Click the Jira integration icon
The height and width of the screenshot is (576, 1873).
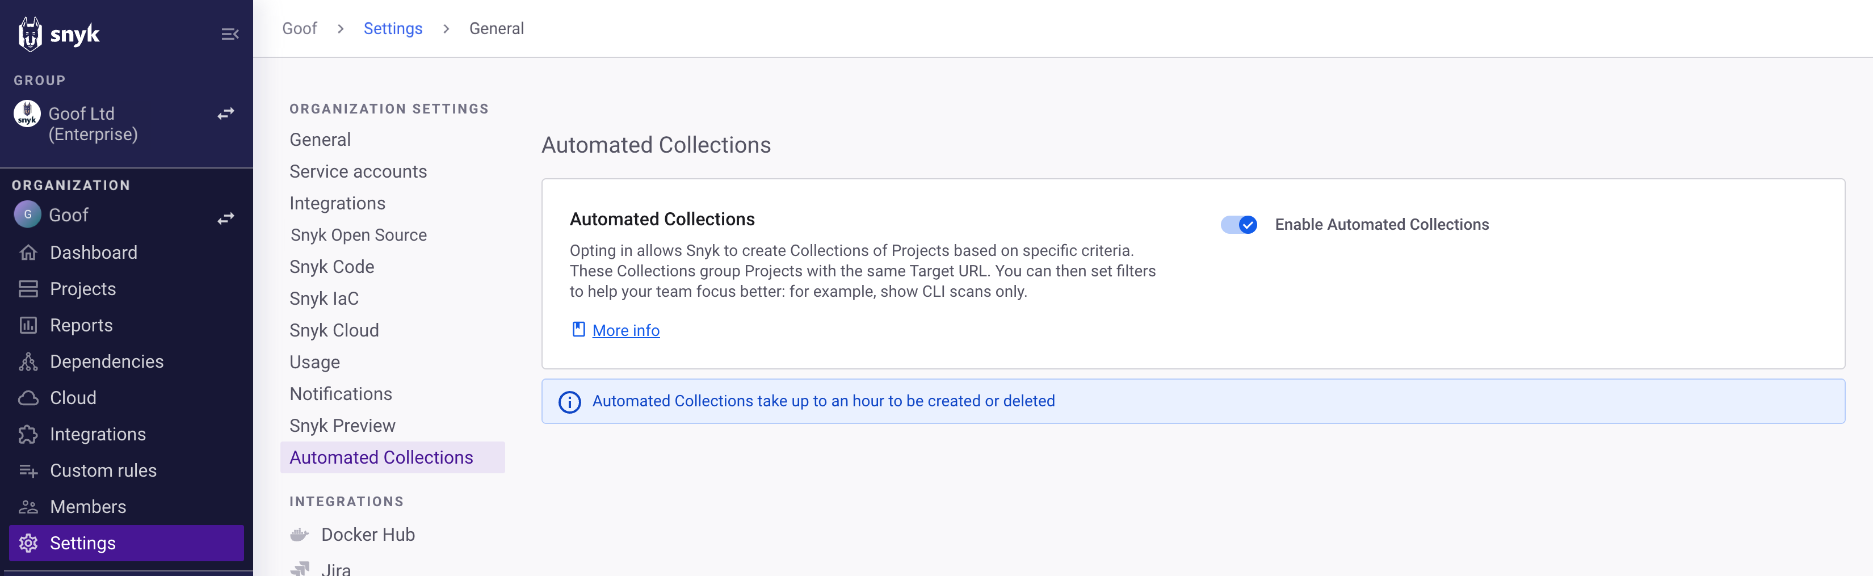[301, 568]
